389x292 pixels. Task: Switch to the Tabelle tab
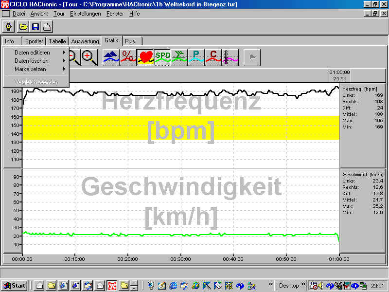click(57, 41)
